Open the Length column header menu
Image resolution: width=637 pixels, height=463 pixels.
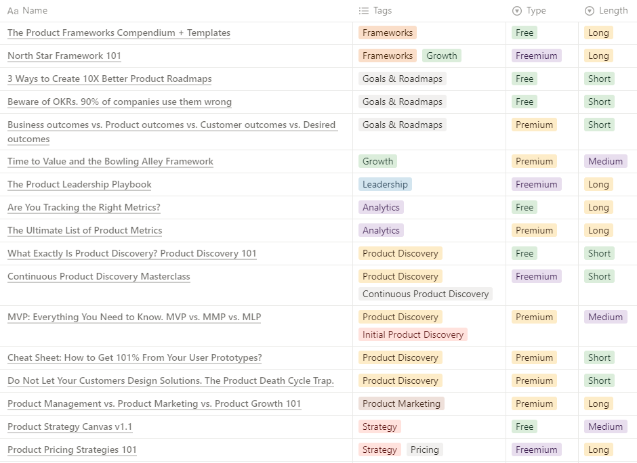pos(608,11)
